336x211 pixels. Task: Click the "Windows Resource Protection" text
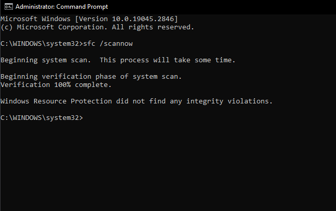click(56, 101)
